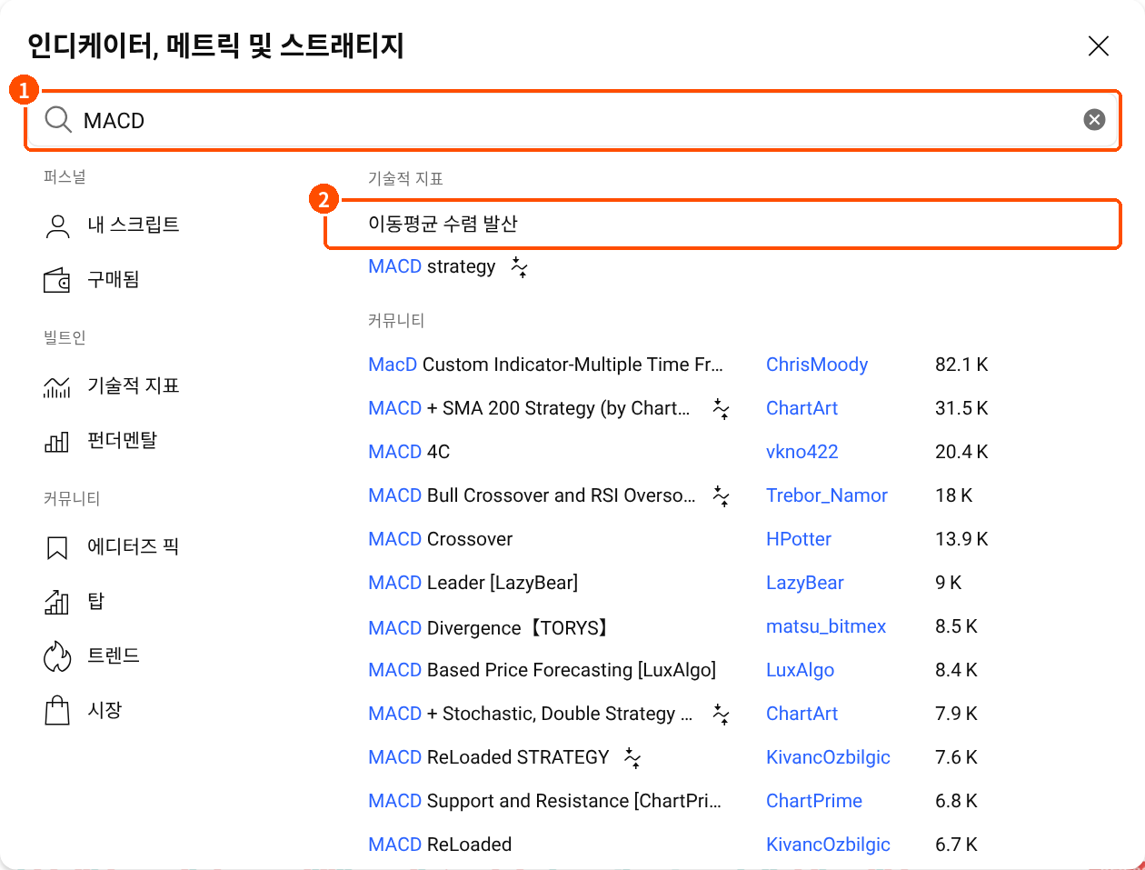
Task: Click the rising chart icon beside 탑
Action: (x=57, y=602)
